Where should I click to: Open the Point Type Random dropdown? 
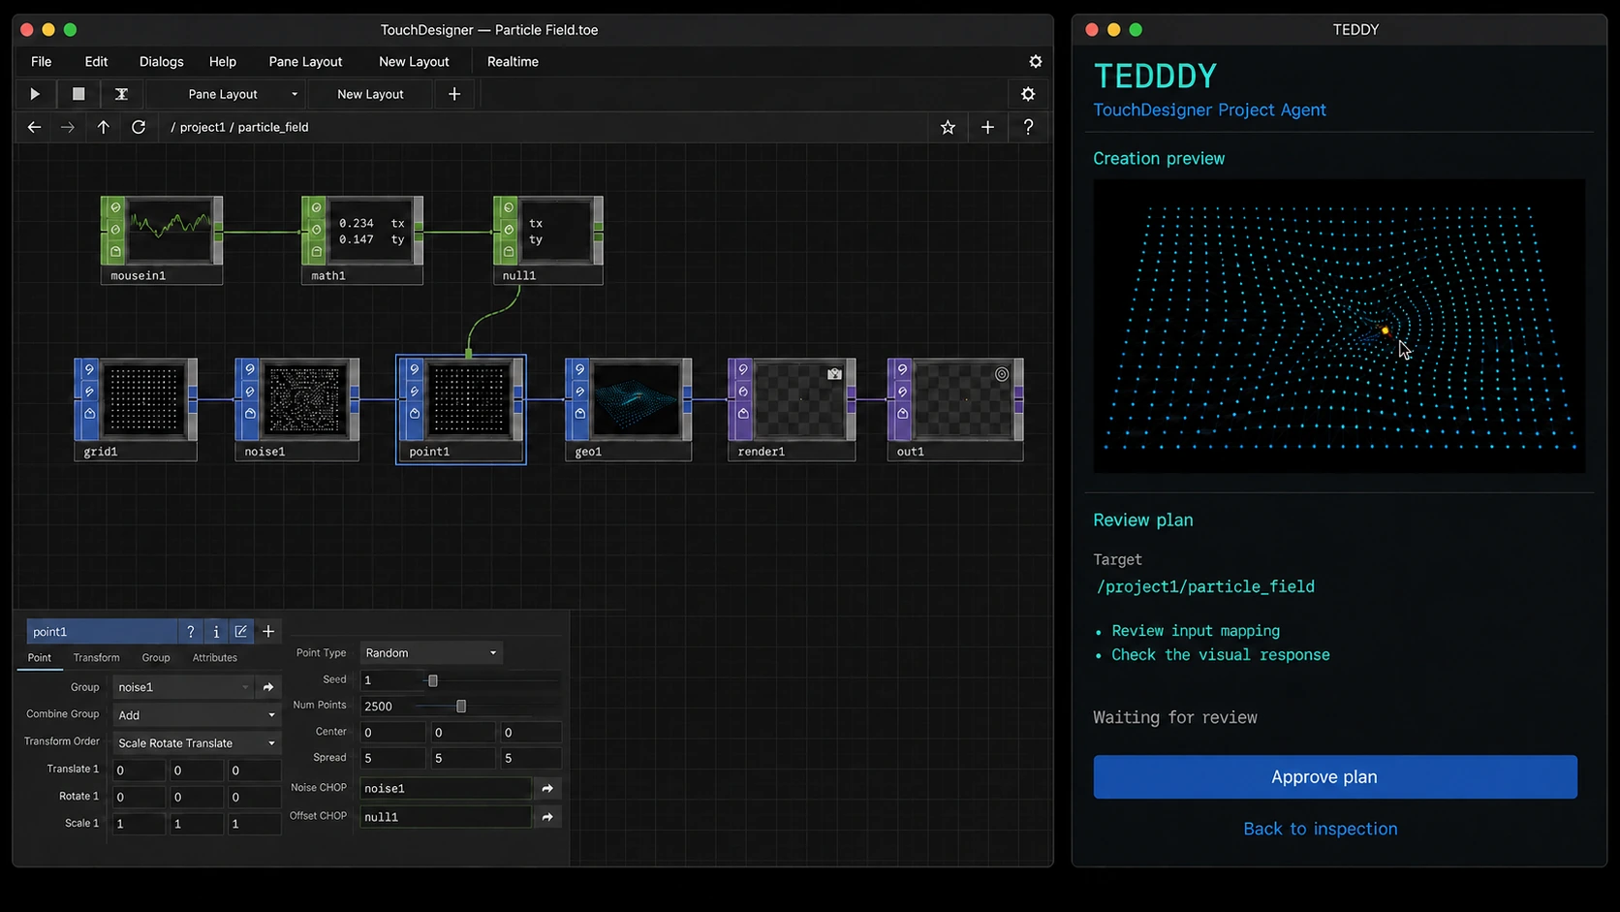(x=431, y=653)
